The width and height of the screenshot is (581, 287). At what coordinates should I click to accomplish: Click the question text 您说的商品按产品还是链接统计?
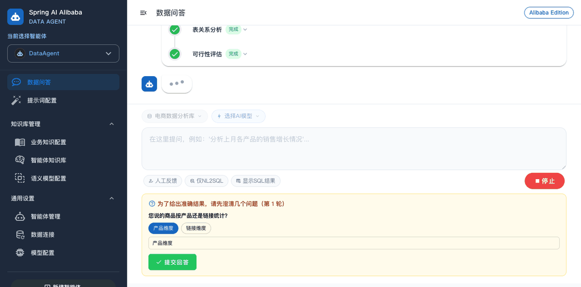[x=188, y=216]
